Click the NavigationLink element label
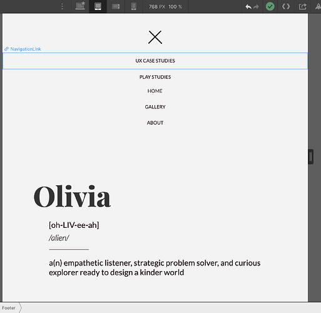Screen dimensions: 321x313 click(x=23, y=49)
